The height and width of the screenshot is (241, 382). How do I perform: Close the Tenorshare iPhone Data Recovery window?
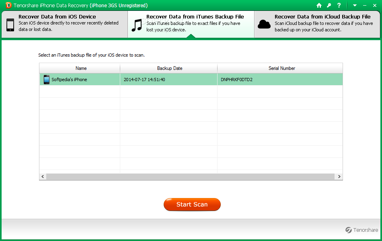375,5
